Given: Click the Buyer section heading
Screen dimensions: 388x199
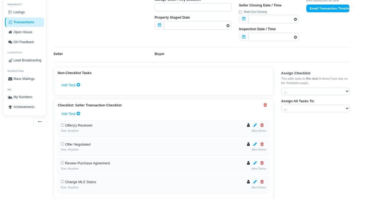Looking at the screenshot, I should click(159, 54).
